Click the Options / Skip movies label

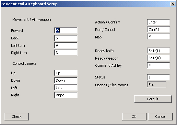click(x=112, y=85)
